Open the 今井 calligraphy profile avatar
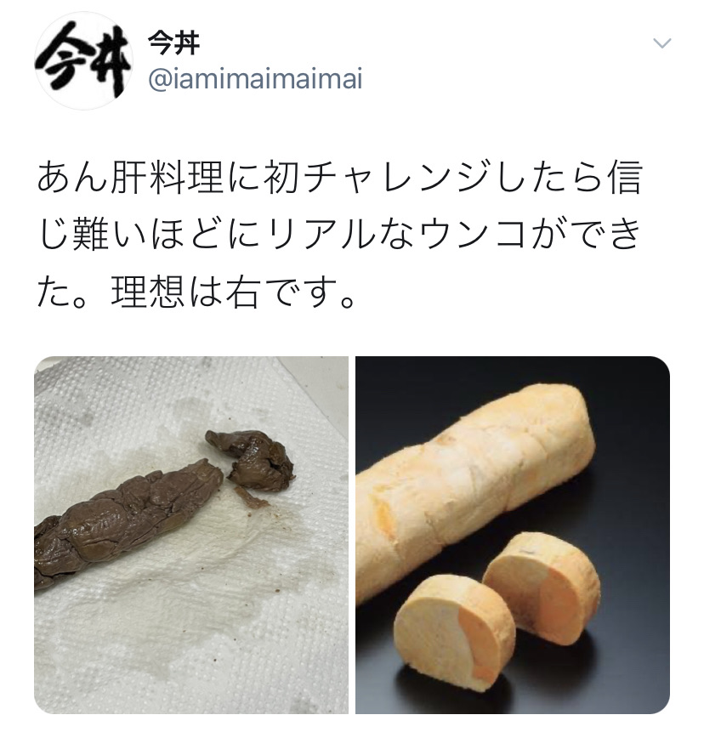704x732 pixels. [83, 60]
